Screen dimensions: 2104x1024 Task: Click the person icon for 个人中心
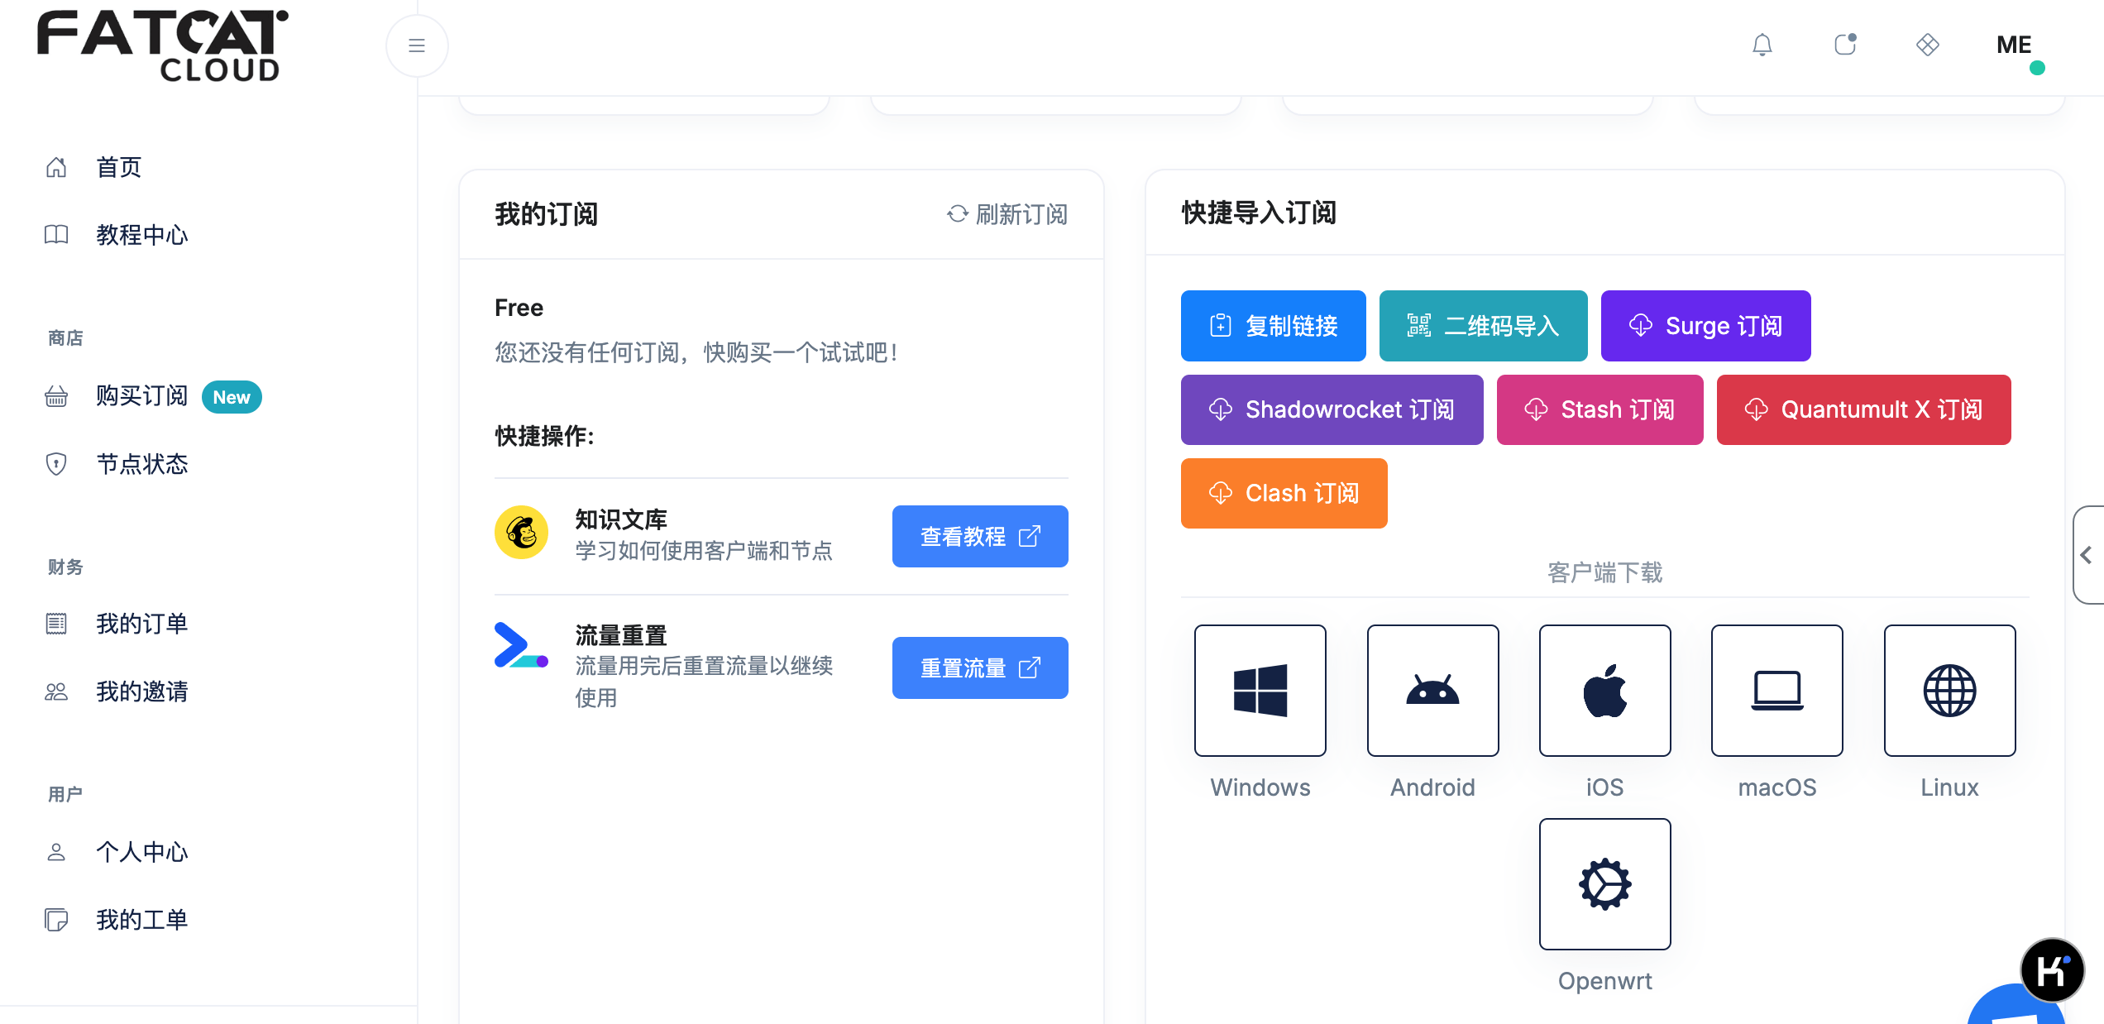coord(56,852)
